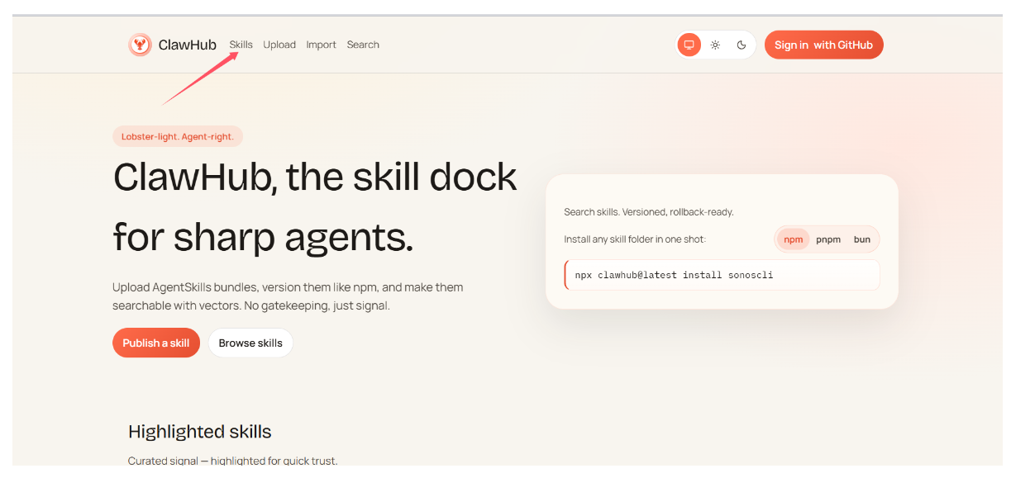Screen dimensions: 1011x478
Task: Switch to system theme monitor icon
Action: [689, 45]
